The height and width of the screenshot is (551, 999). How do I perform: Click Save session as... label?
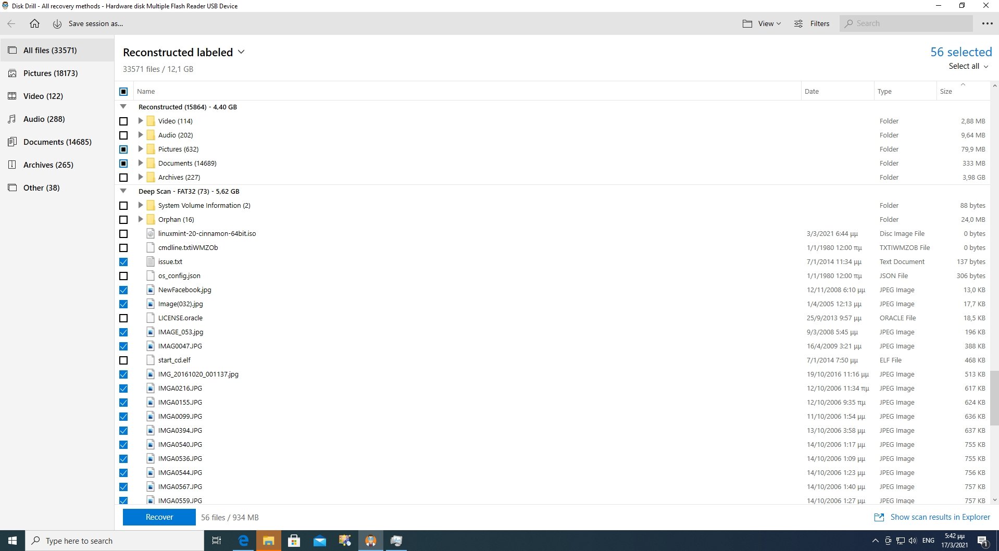coord(96,23)
